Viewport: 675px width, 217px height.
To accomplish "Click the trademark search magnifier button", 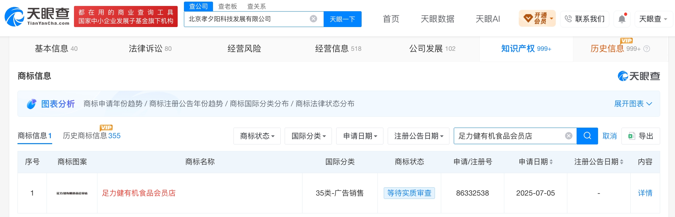I will click(587, 136).
